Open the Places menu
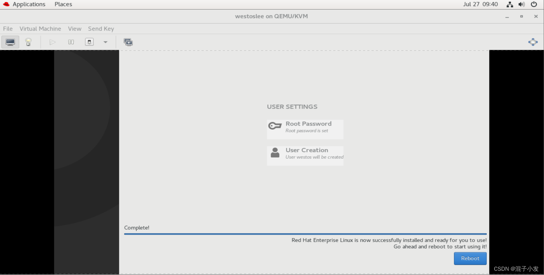The image size is (544, 275). point(63,4)
